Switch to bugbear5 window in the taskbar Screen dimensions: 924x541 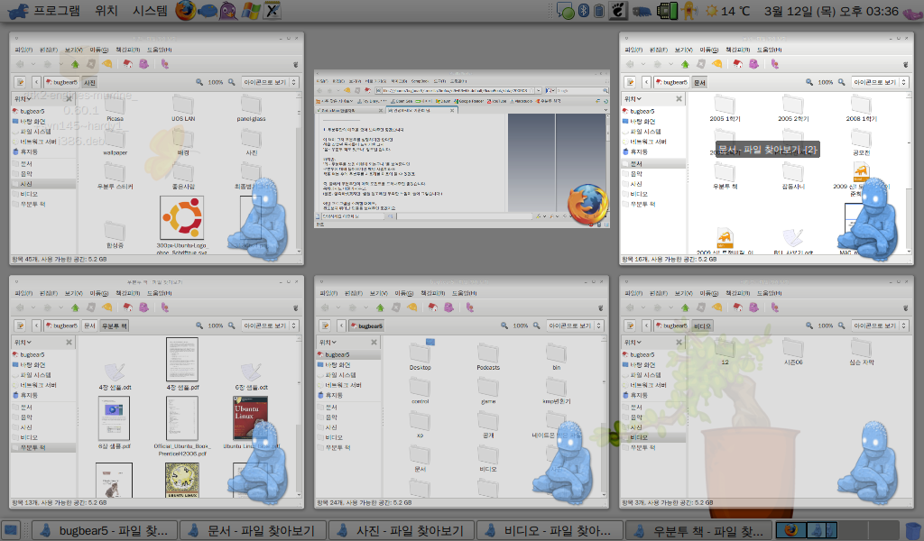[x=106, y=530]
